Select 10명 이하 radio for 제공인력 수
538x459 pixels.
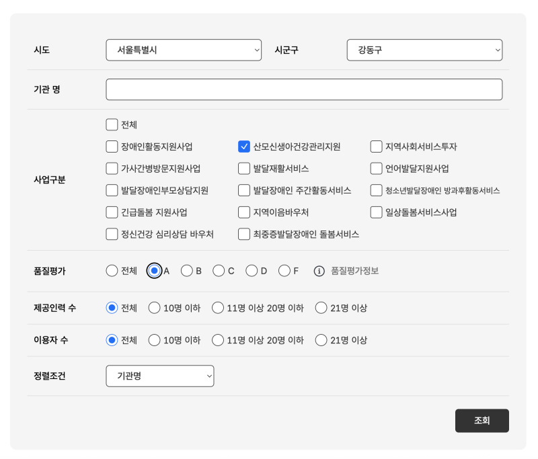[155, 308]
